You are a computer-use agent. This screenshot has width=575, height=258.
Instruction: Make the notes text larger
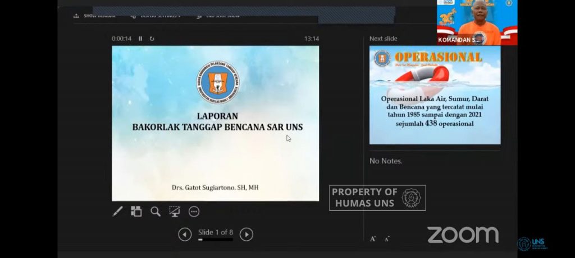tap(373, 239)
